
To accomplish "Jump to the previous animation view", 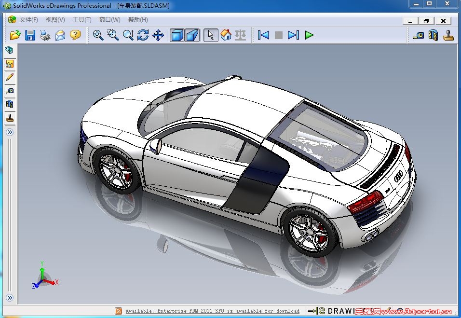I will tap(263, 35).
